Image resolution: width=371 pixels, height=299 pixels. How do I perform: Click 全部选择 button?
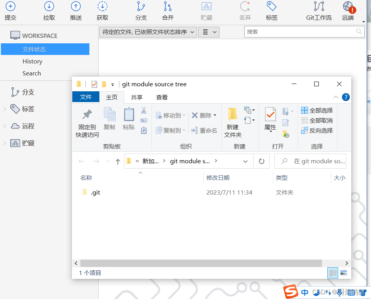point(317,110)
